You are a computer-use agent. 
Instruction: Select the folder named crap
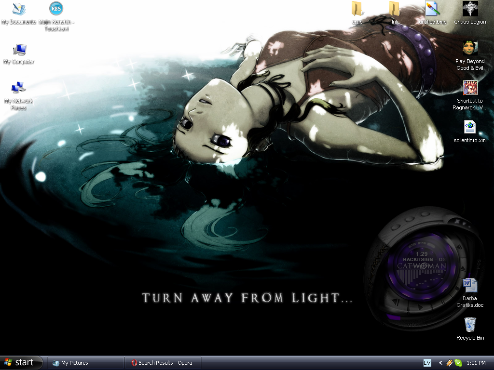coord(357,13)
